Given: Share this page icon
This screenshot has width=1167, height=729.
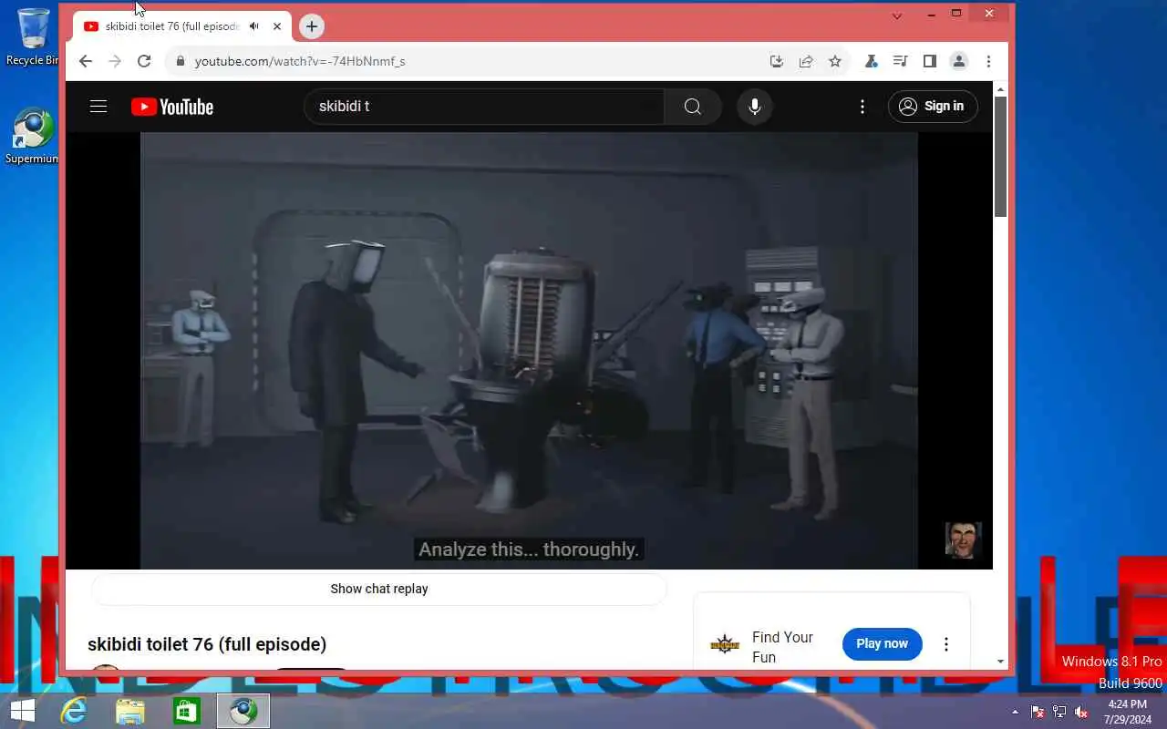Looking at the screenshot, I should coord(806,61).
